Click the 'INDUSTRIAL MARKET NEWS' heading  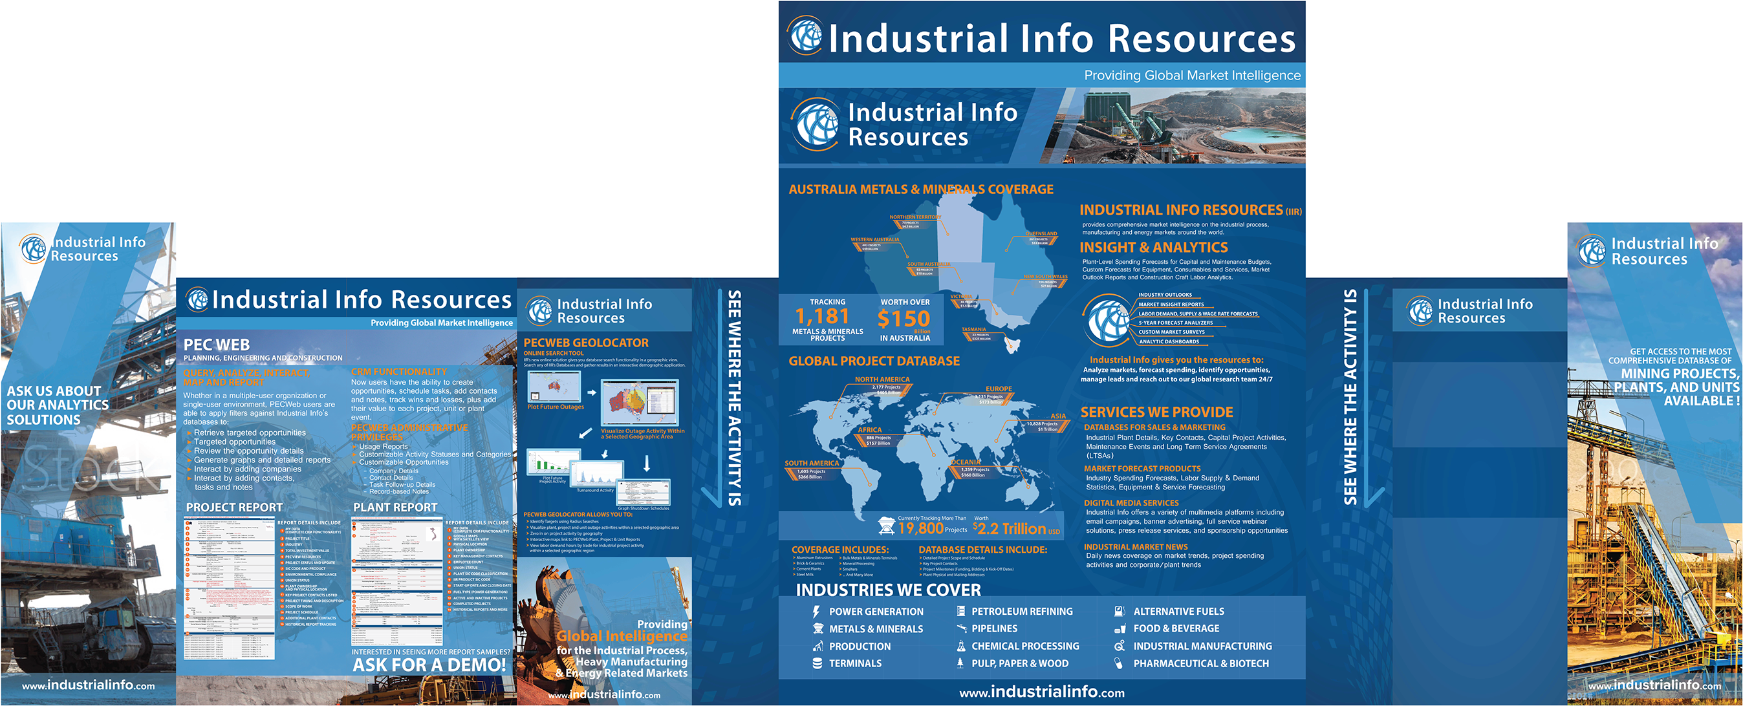1136,547
